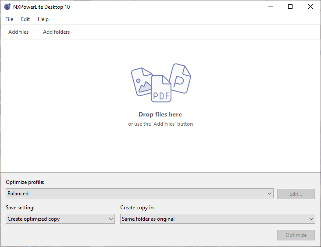The height and width of the screenshot is (247, 321).
Task: Select the Balanced profile field
Action: (x=139, y=194)
